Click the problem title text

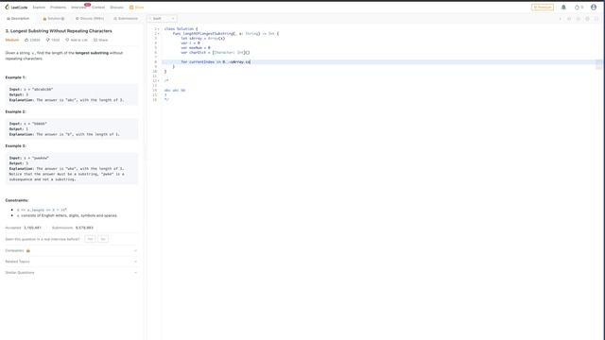(59, 31)
